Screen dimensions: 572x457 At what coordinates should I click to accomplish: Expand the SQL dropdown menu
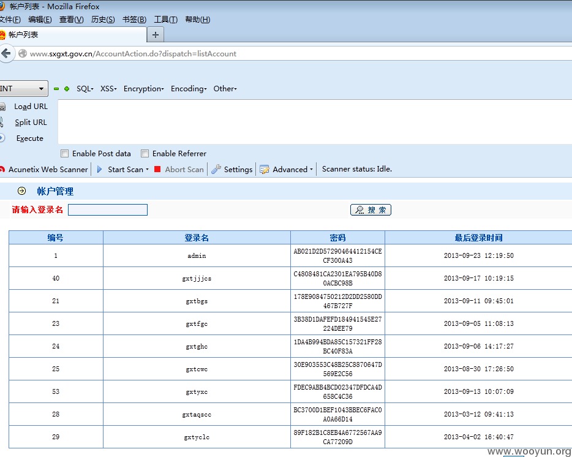85,89
